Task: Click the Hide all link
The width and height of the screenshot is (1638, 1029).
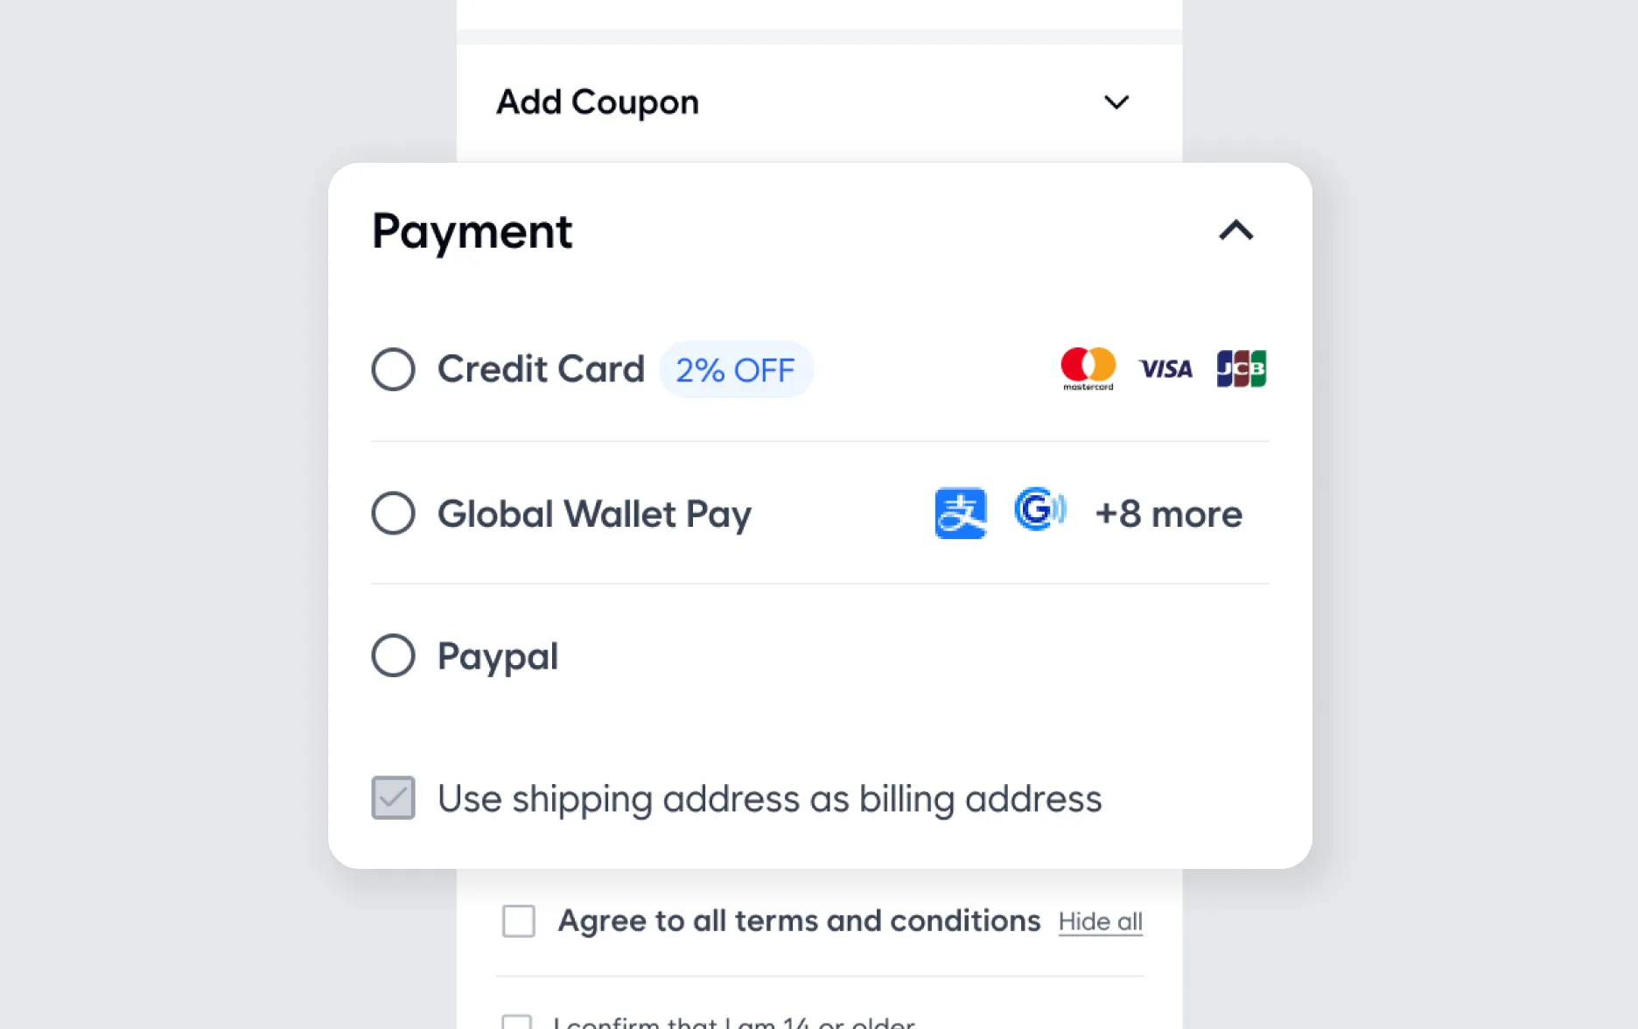Action: click(1100, 921)
